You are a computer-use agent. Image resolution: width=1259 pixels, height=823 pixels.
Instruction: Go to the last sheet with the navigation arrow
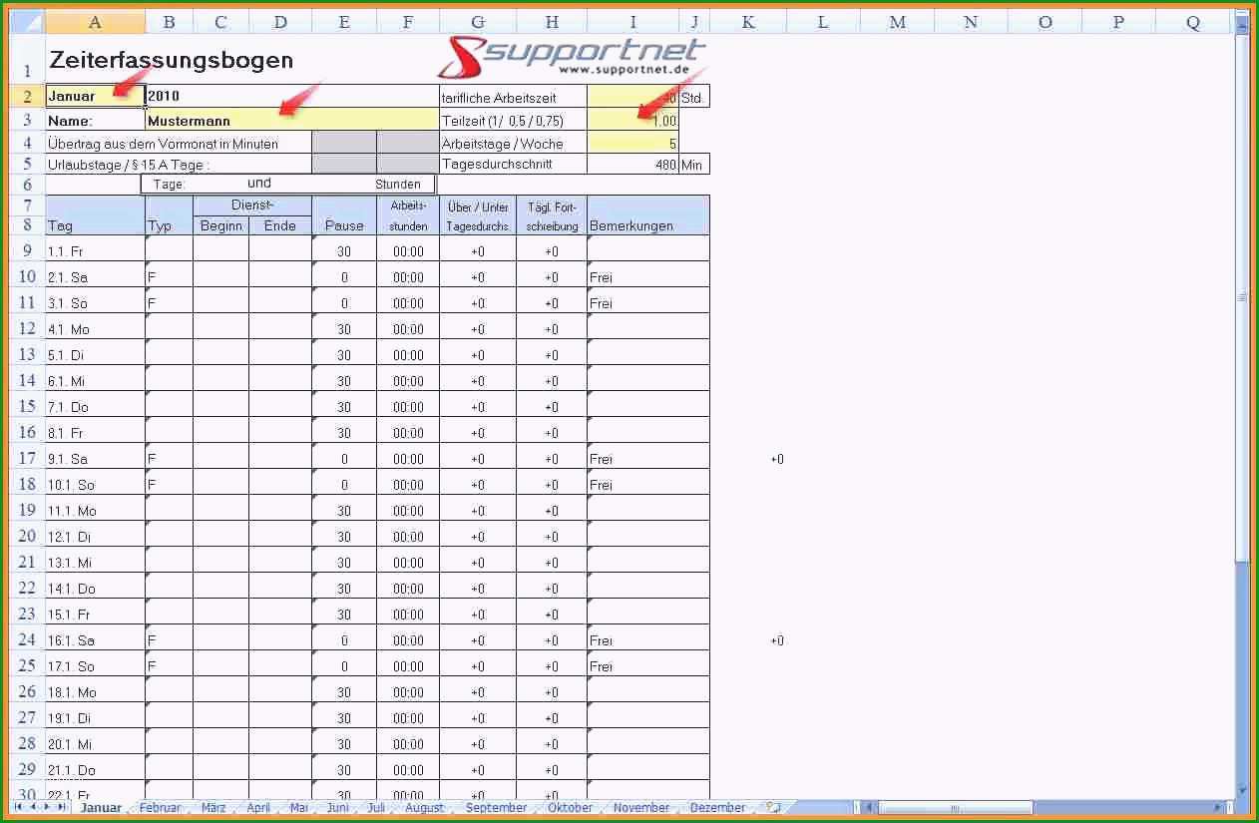(62, 807)
